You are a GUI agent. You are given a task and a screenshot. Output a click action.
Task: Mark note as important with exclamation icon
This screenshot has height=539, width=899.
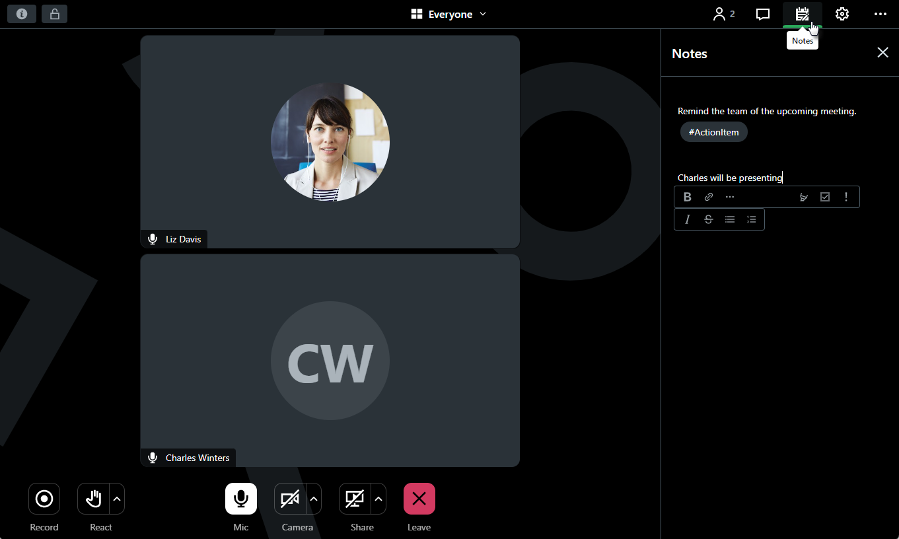click(x=845, y=197)
